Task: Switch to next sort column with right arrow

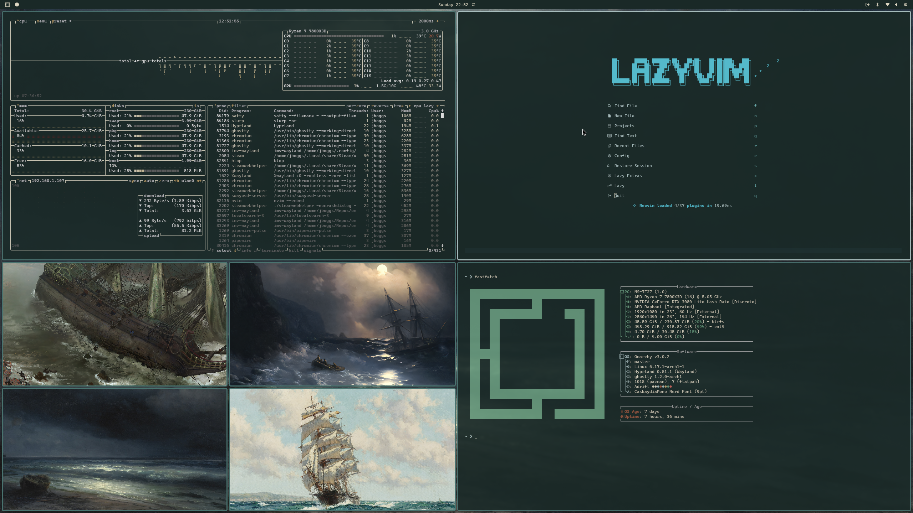Action: (437, 106)
